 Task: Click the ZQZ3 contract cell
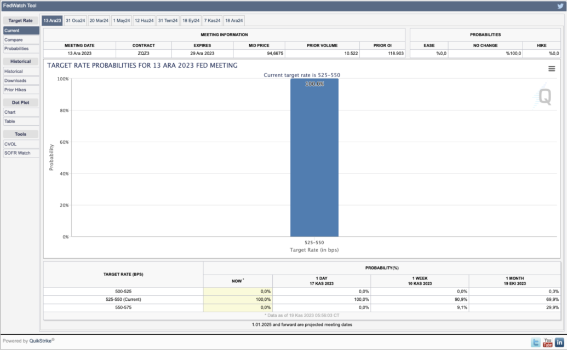click(x=144, y=54)
